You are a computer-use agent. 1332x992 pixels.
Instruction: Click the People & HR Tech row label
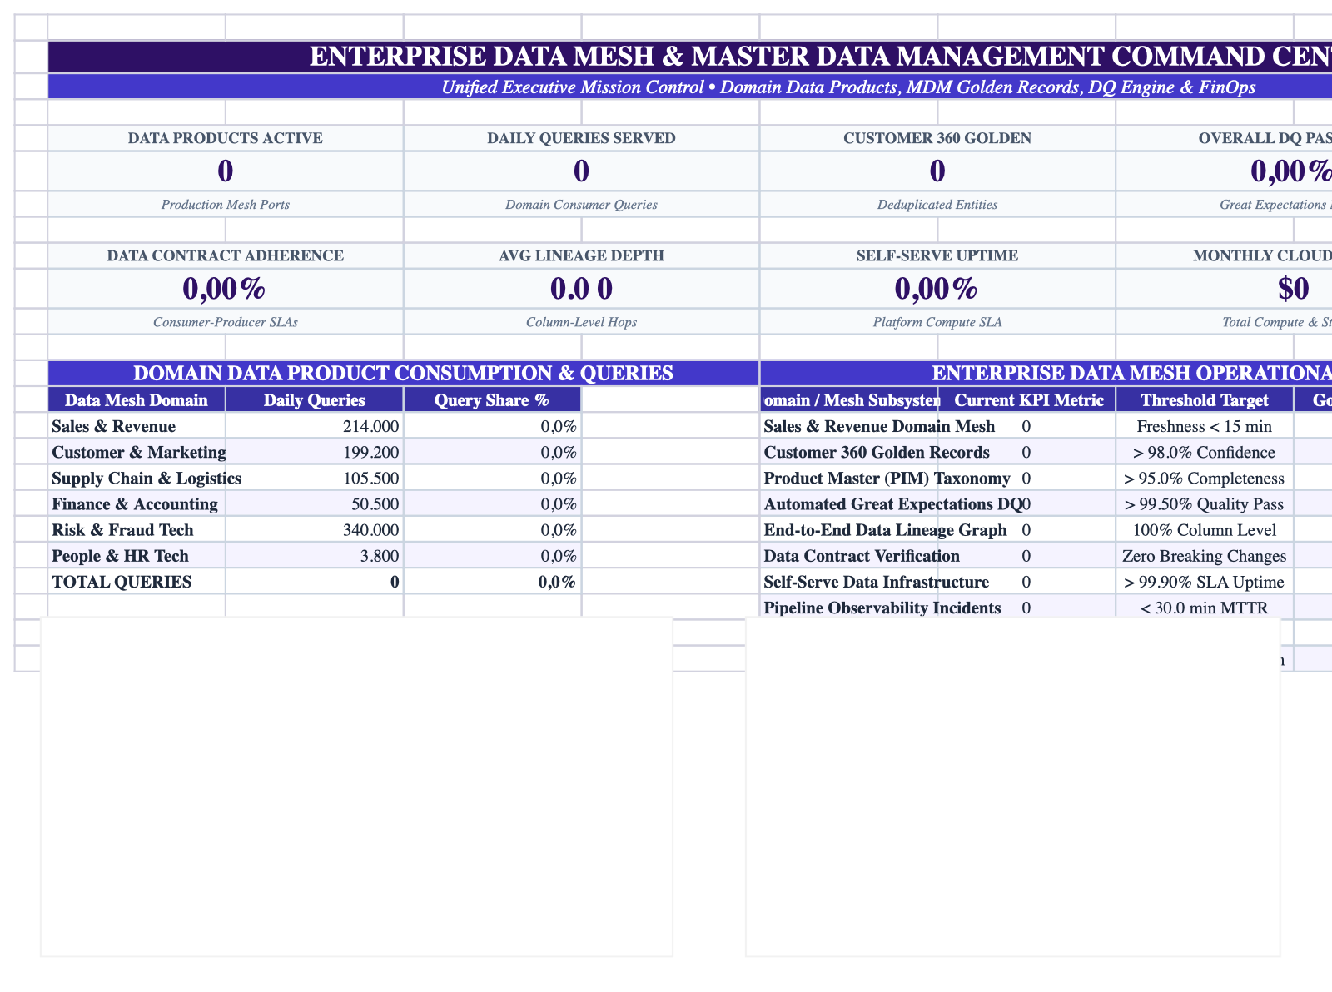click(x=120, y=556)
